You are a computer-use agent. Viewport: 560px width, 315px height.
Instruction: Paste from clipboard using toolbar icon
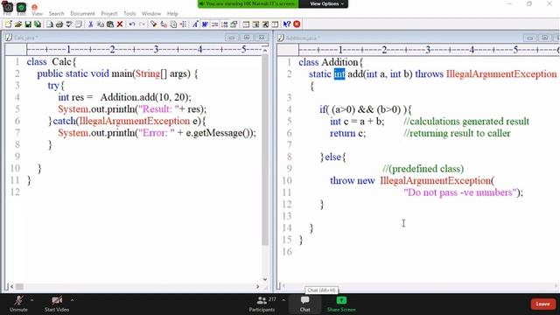(110, 24)
